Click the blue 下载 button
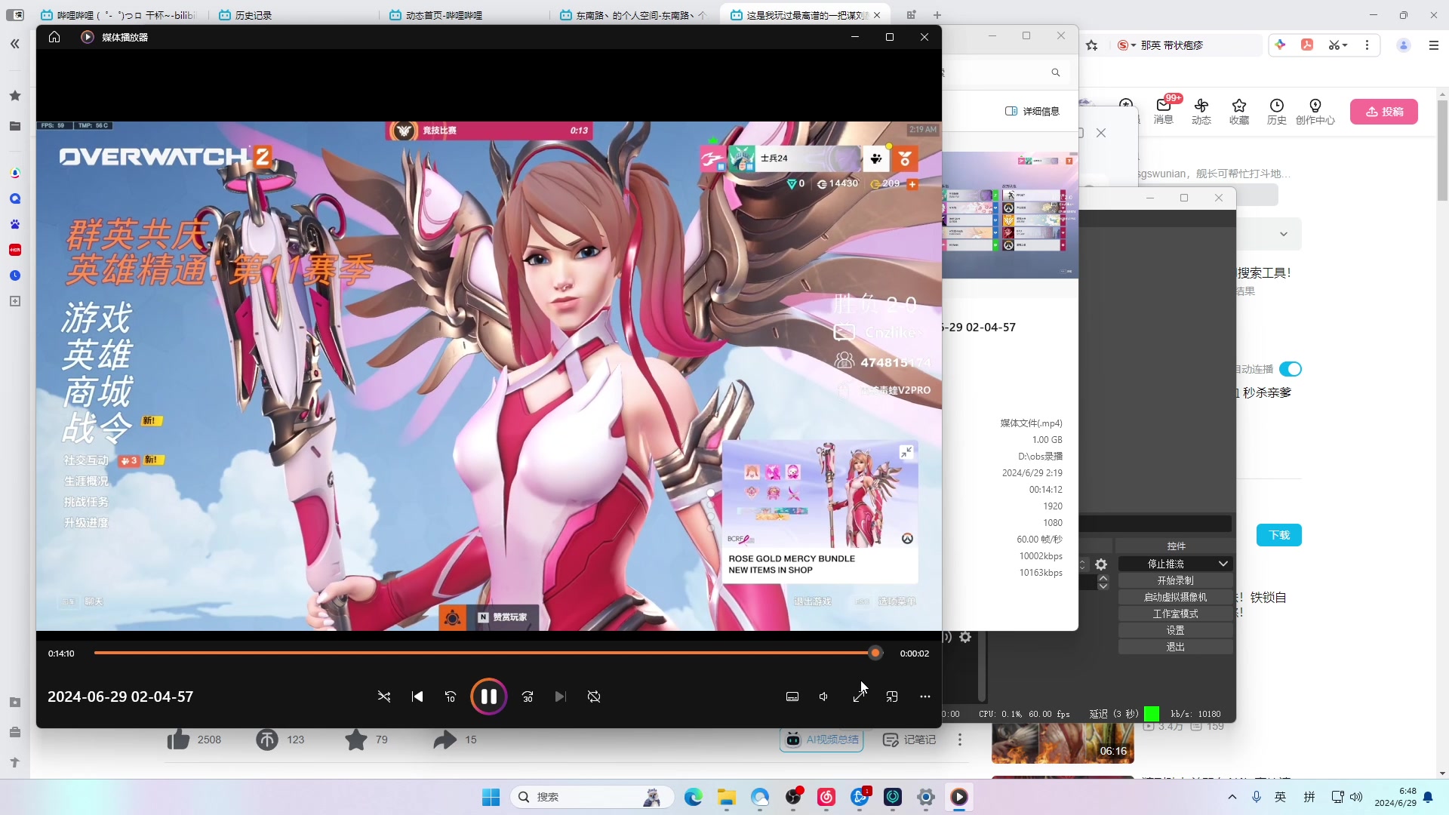This screenshot has height=815, width=1449. 1279,535
